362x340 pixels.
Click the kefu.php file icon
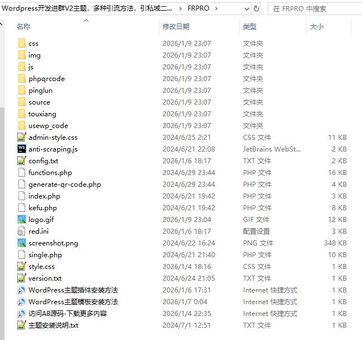[22, 207]
